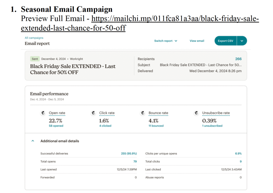Open the 11 bounced link
Screen dimensions: 273x193
156,126
